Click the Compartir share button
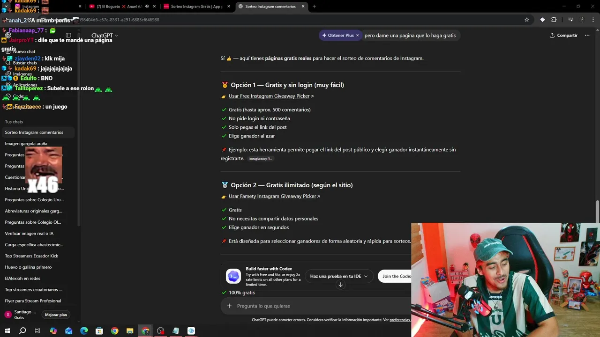The height and width of the screenshot is (337, 600). tap(563, 36)
